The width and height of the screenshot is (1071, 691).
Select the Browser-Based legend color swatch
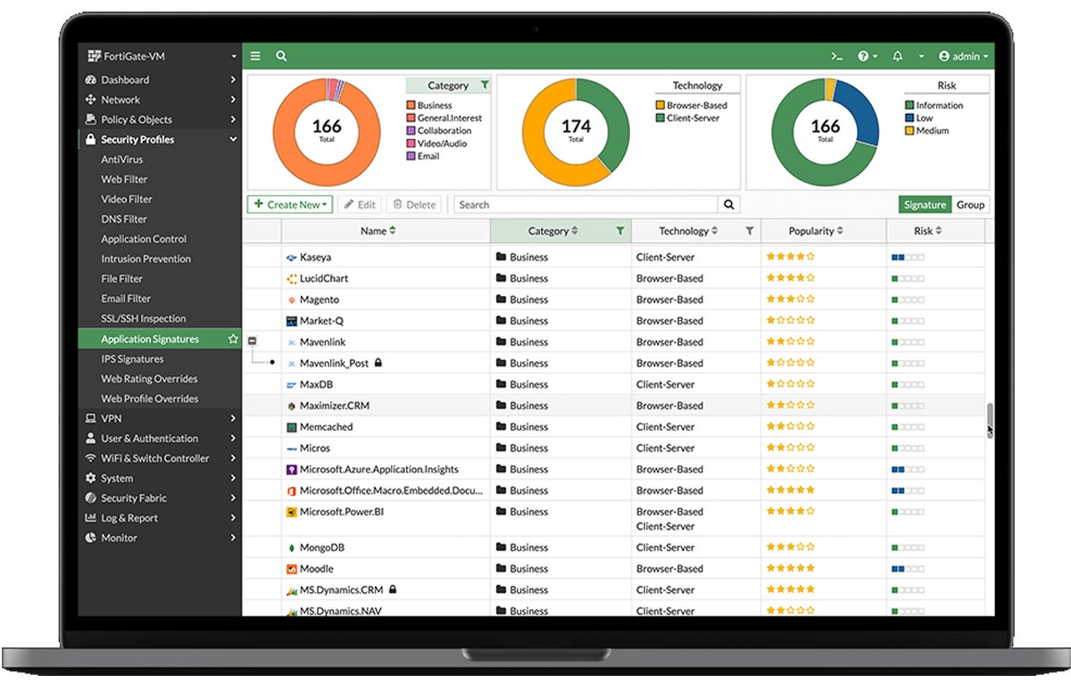pos(660,105)
